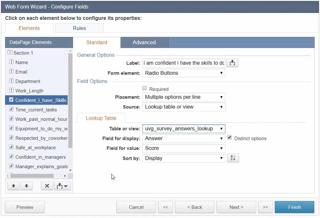This screenshot has height=218, width=320.
Task: Enable the Required checkbox
Action: [x=145, y=88]
